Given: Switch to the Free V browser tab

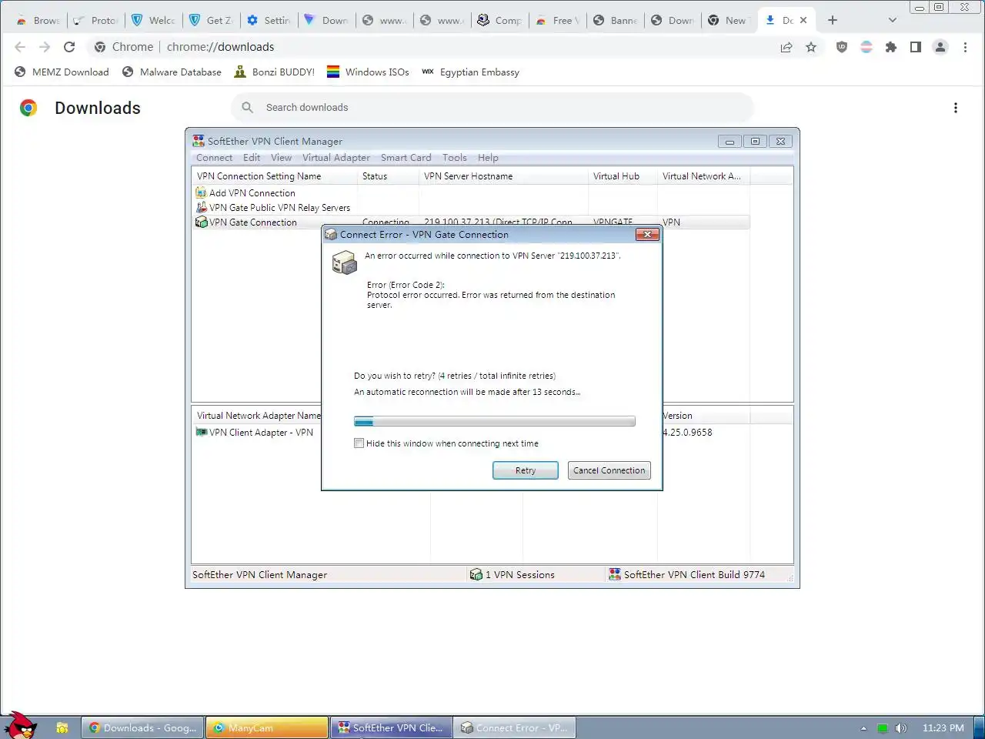Looking at the screenshot, I should click(x=557, y=20).
